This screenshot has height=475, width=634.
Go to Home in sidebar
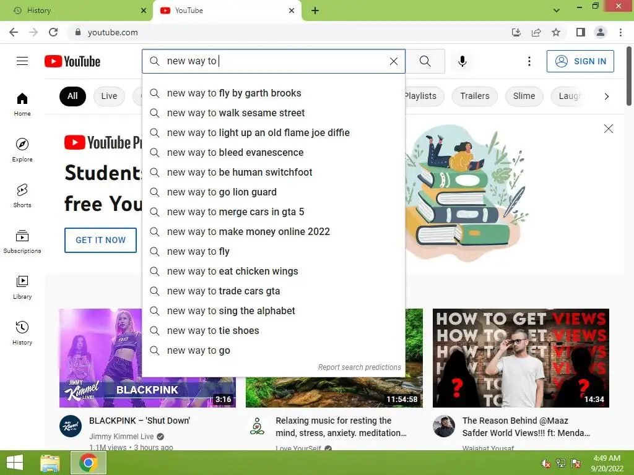[x=22, y=104]
